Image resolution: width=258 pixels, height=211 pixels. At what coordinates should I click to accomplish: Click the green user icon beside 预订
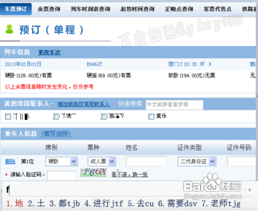click(x=9, y=29)
